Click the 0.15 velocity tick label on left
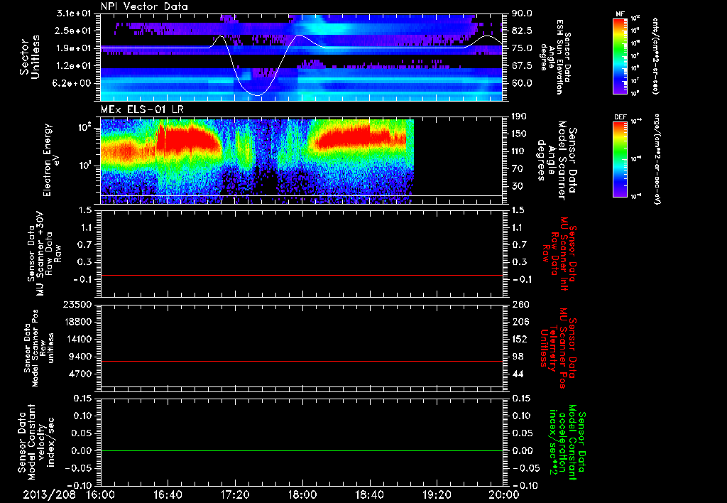Screen dimensions: 727x503 83,398
